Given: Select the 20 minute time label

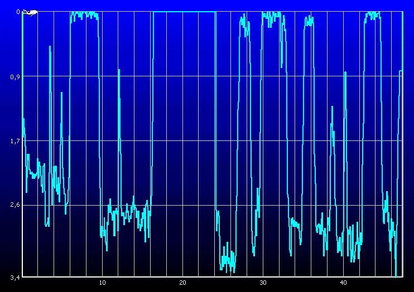Looking at the screenshot, I should tap(182, 283).
